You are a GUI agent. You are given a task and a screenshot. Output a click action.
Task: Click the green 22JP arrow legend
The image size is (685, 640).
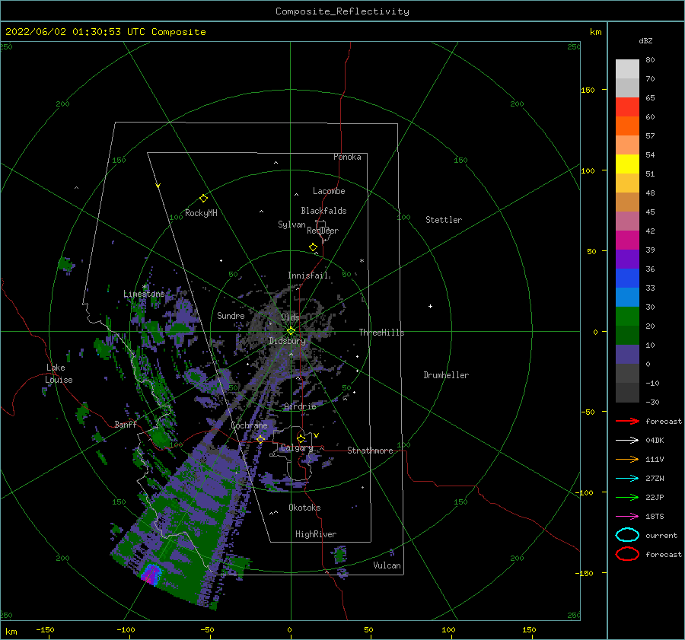coord(627,497)
